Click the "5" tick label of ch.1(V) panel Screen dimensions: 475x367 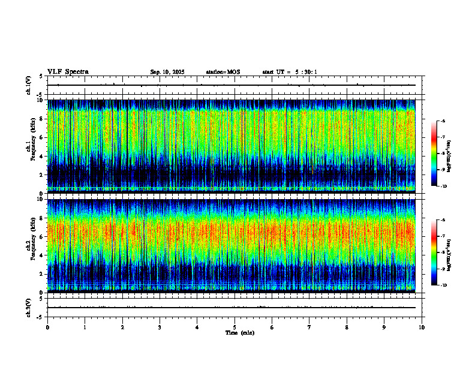[x=41, y=76]
